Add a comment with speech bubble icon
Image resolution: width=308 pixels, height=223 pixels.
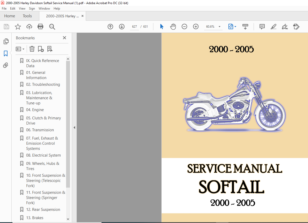(x=262, y=27)
